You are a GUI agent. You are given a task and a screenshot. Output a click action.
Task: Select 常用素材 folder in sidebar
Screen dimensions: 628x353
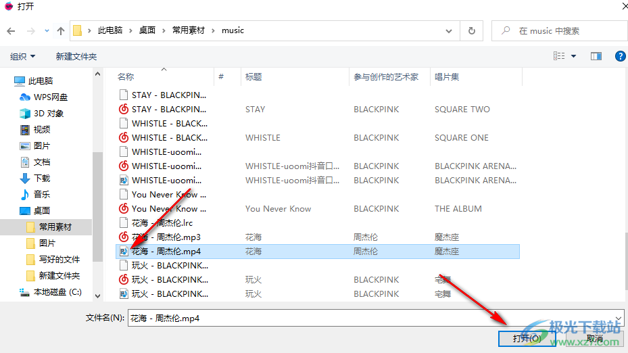click(49, 227)
